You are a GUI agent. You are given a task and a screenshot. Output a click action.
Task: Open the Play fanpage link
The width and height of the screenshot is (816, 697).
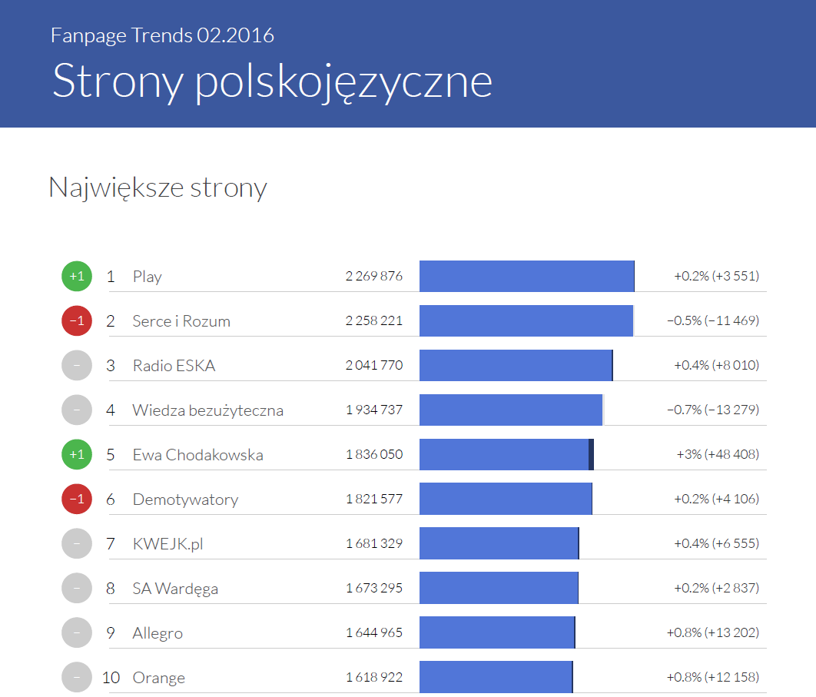point(147,277)
